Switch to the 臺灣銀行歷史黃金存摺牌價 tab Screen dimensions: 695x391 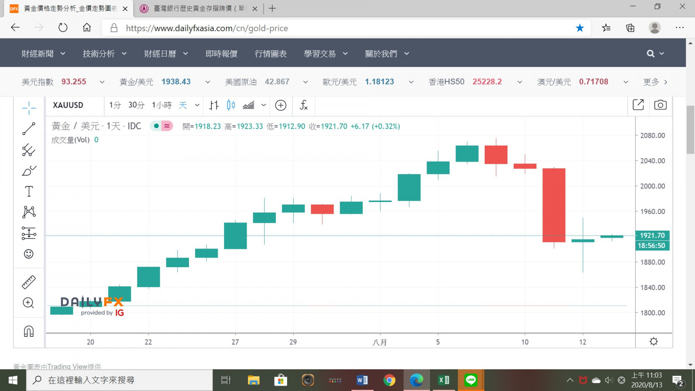pos(199,9)
